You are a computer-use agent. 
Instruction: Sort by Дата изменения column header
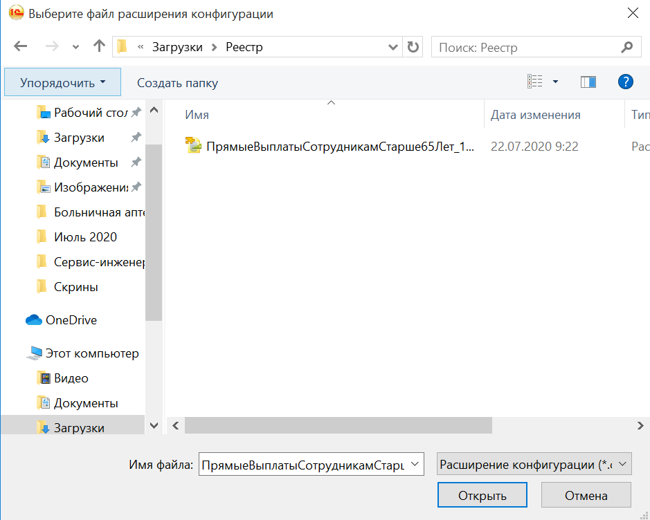(x=535, y=115)
